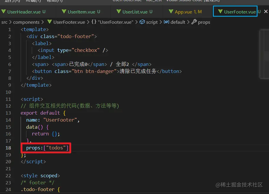Click cube icon beside script breadcrumb
Image resolution: width=269 pixels, height=194 pixels.
pyautogui.click(x=142, y=22)
